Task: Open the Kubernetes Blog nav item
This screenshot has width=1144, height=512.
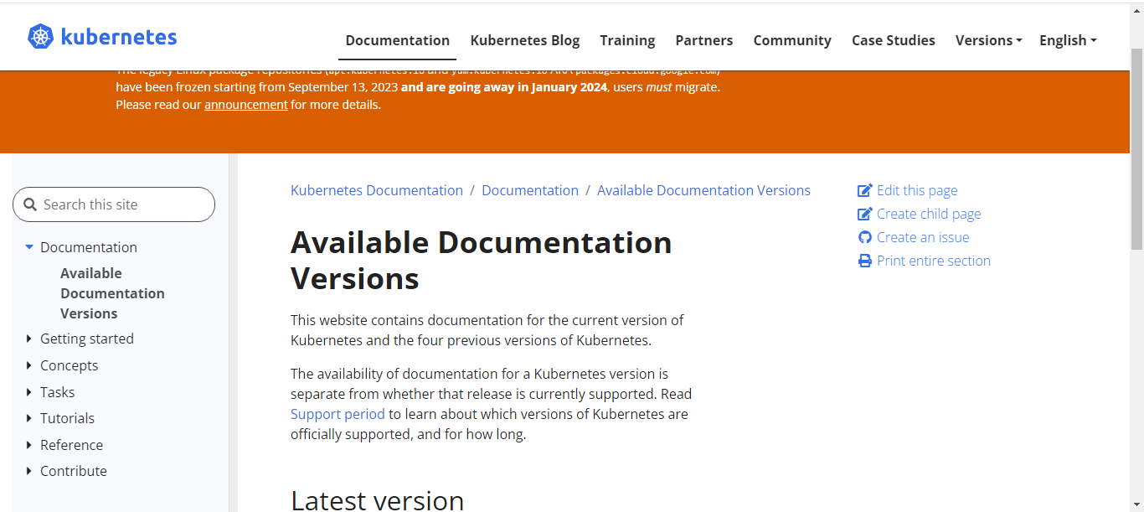Action: 525,40
